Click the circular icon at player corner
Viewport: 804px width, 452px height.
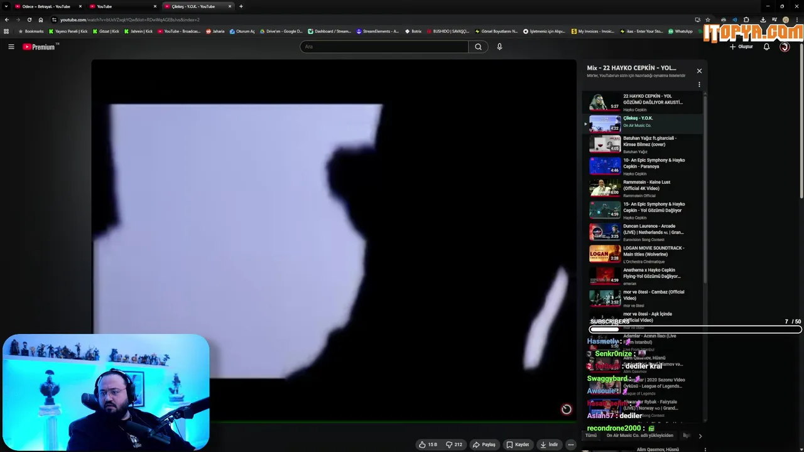(x=566, y=409)
